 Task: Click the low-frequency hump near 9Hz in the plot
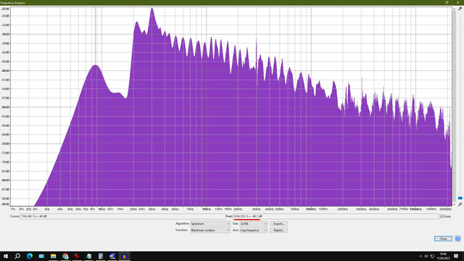coord(95,66)
